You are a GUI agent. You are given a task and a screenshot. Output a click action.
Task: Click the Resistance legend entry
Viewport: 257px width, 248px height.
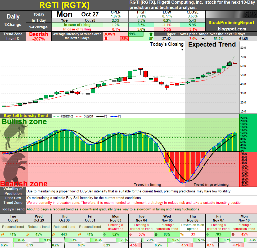point(63,116)
